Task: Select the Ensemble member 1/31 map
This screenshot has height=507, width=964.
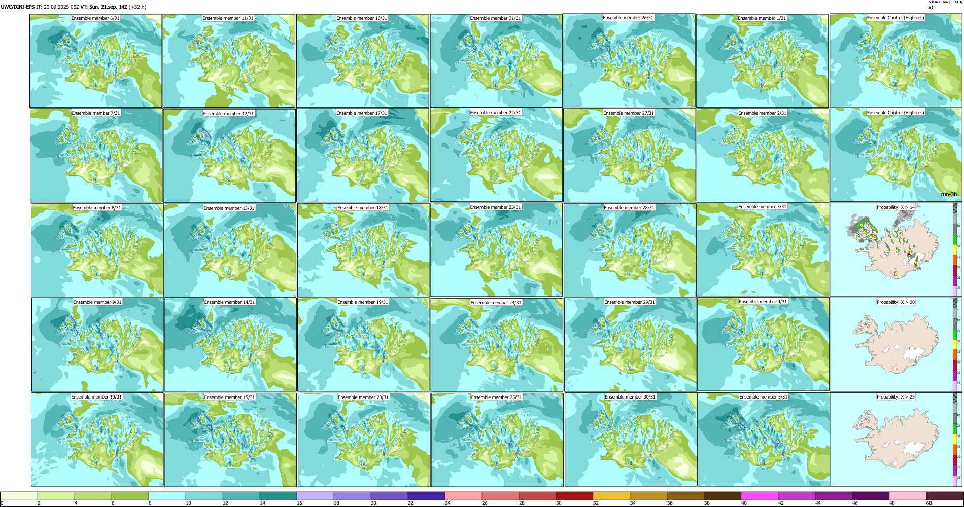Action: (762, 60)
